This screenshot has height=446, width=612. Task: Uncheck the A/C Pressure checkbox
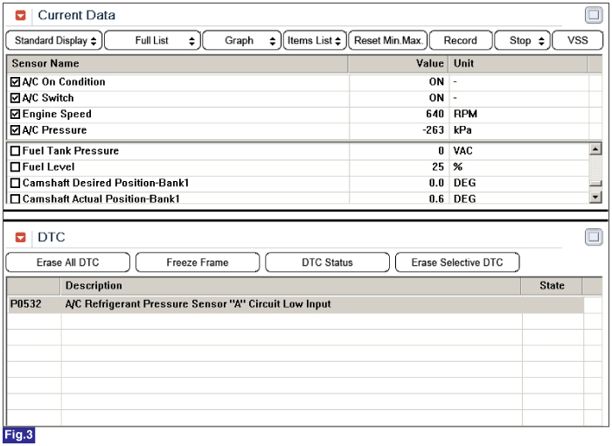tap(15, 130)
